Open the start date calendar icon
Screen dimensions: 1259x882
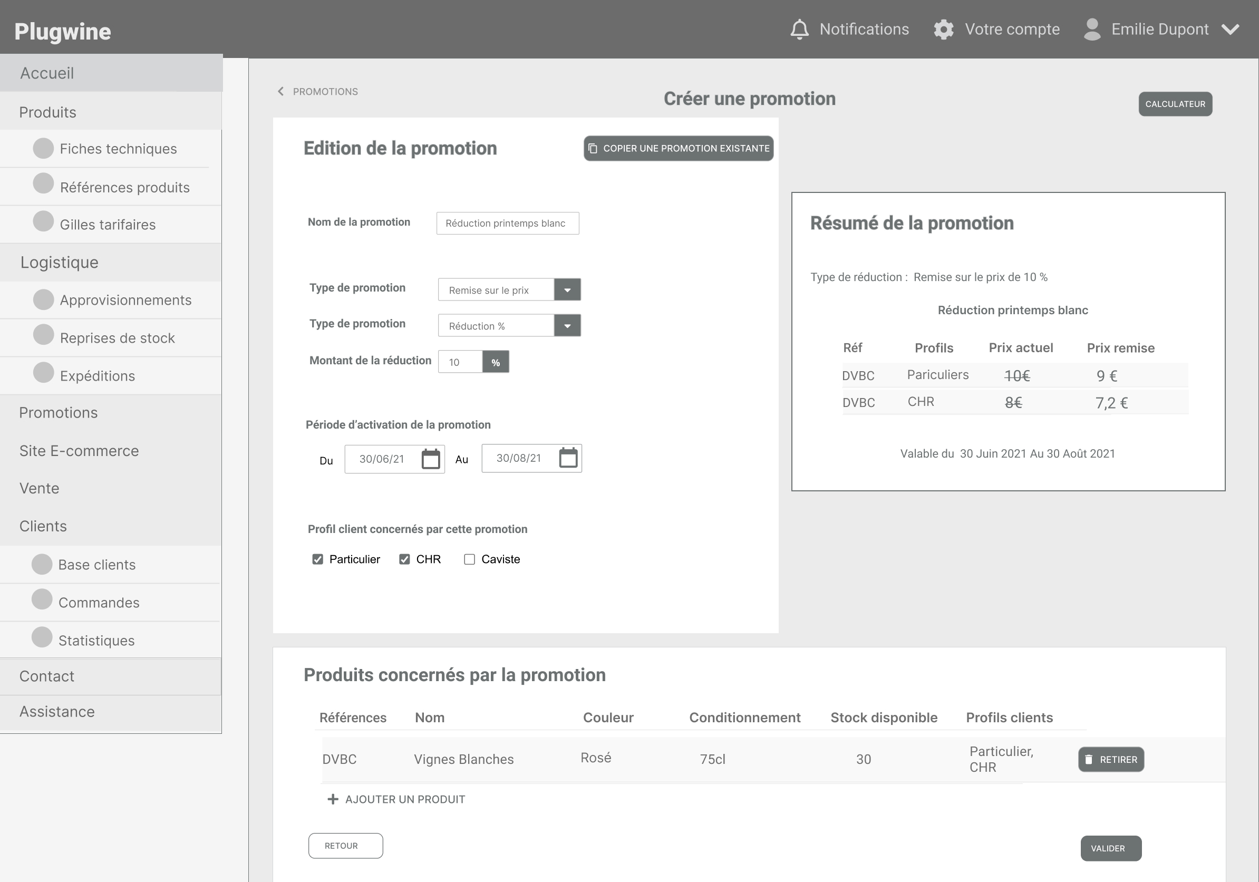click(430, 459)
